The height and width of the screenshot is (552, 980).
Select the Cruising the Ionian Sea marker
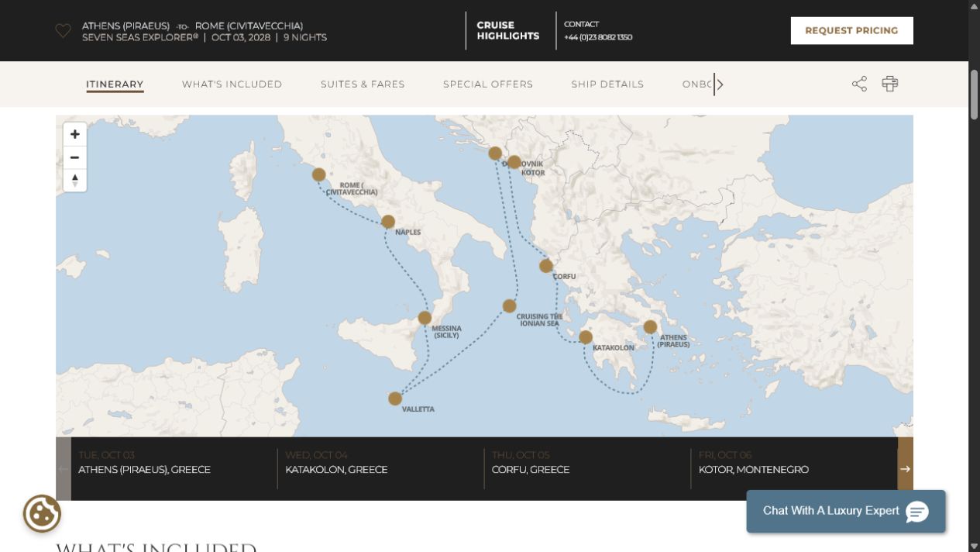pyautogui.click(x=509, y=306)
